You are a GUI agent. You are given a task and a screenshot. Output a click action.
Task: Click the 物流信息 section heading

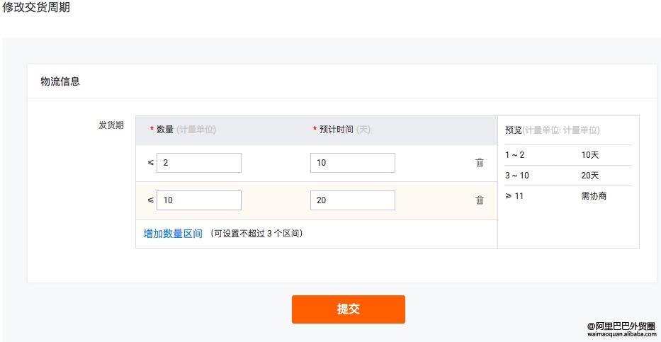tap(60, 81)
